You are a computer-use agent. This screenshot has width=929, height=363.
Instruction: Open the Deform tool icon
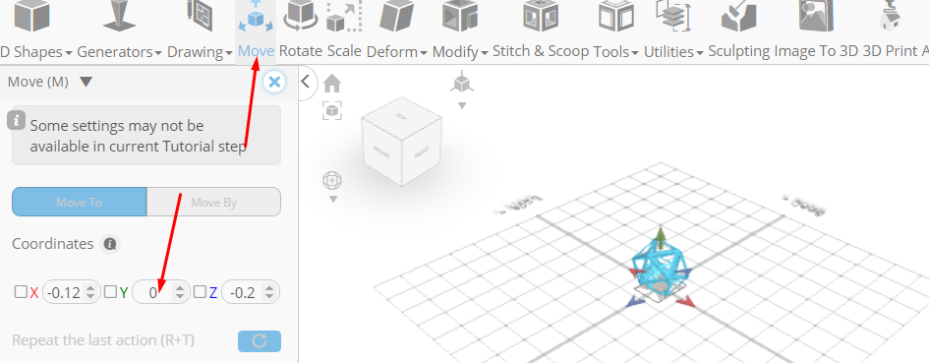pos(396,17)
